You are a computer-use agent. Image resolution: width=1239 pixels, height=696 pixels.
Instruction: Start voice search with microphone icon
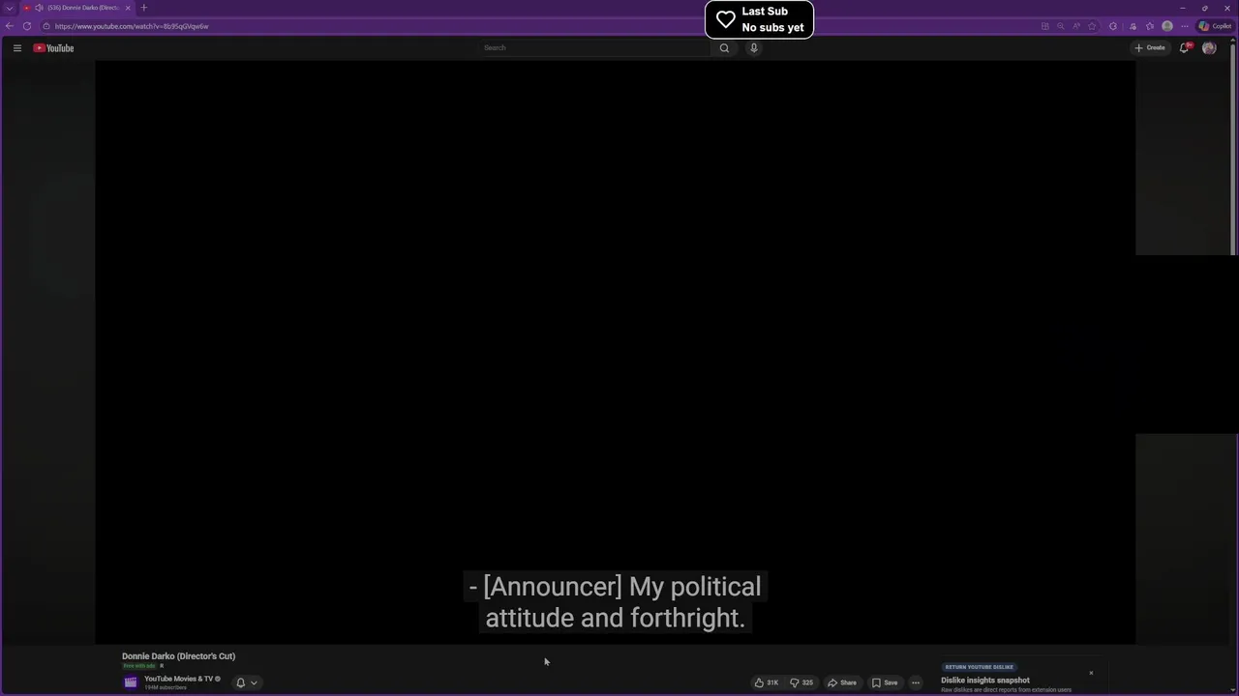(754, 47)
